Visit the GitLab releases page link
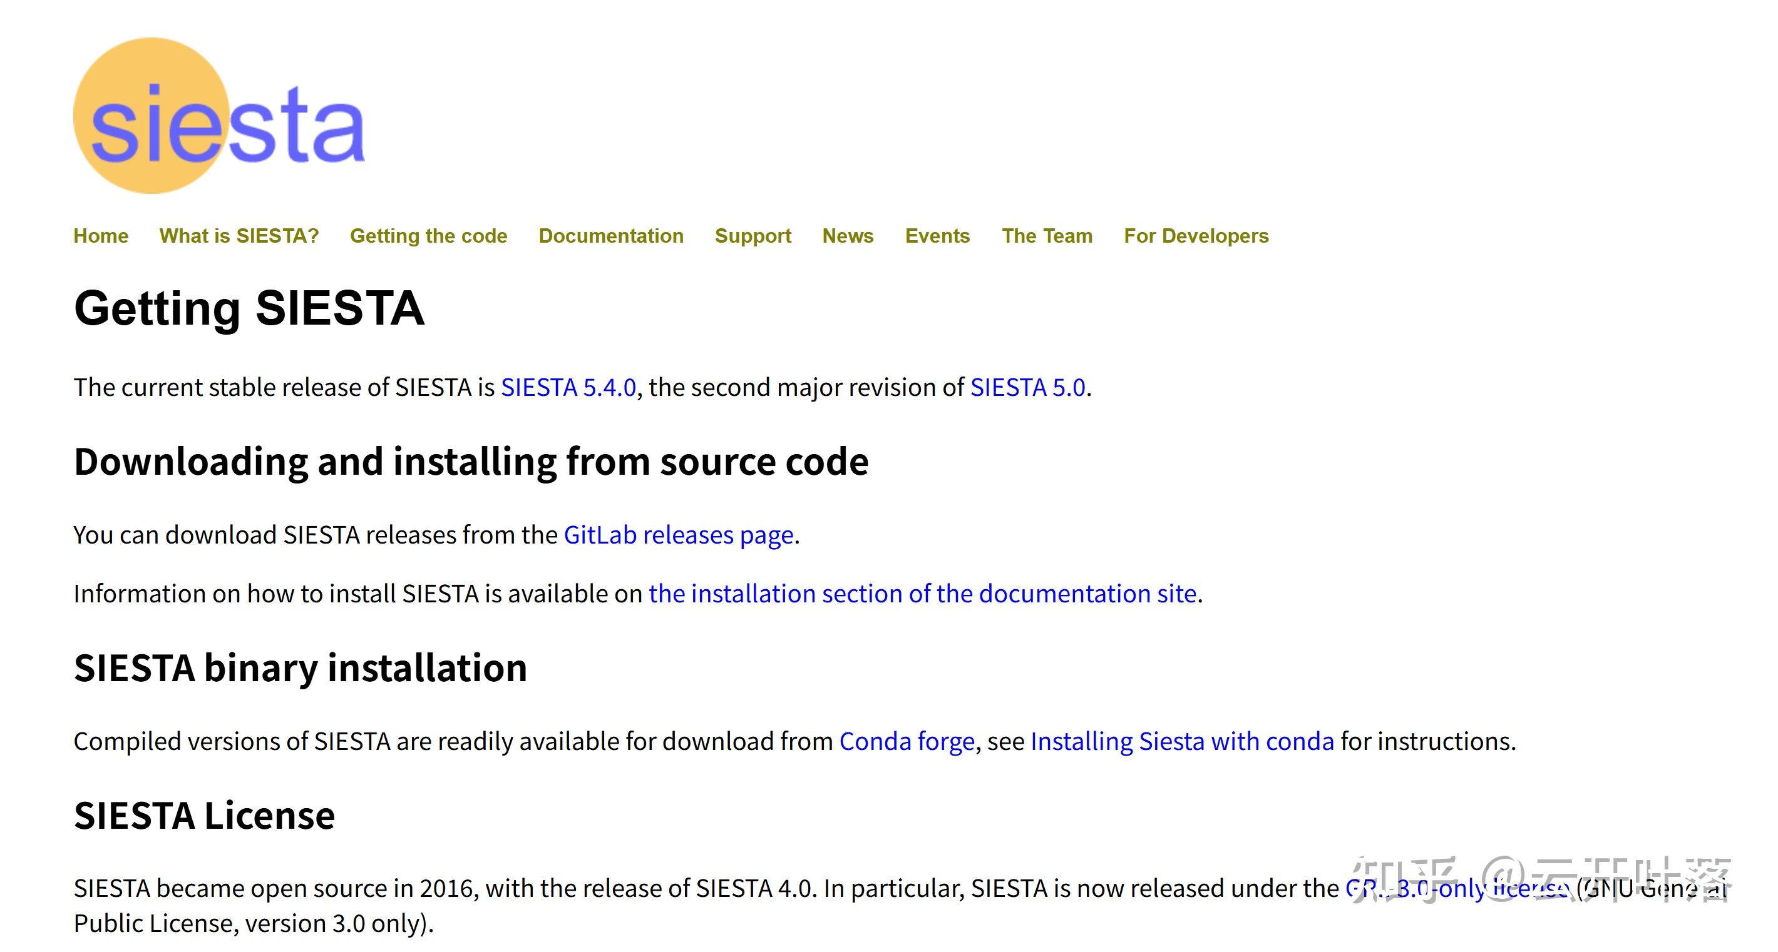The image size is (1778, 952). 679,535
